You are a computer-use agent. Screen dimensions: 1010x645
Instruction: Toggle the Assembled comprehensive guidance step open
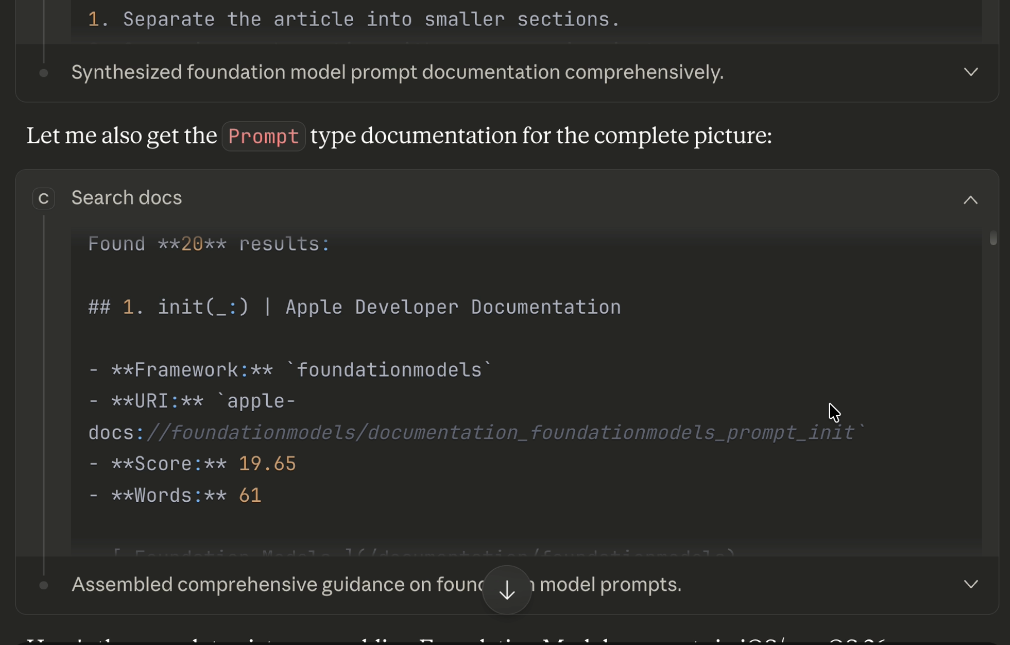click(970, 584)
